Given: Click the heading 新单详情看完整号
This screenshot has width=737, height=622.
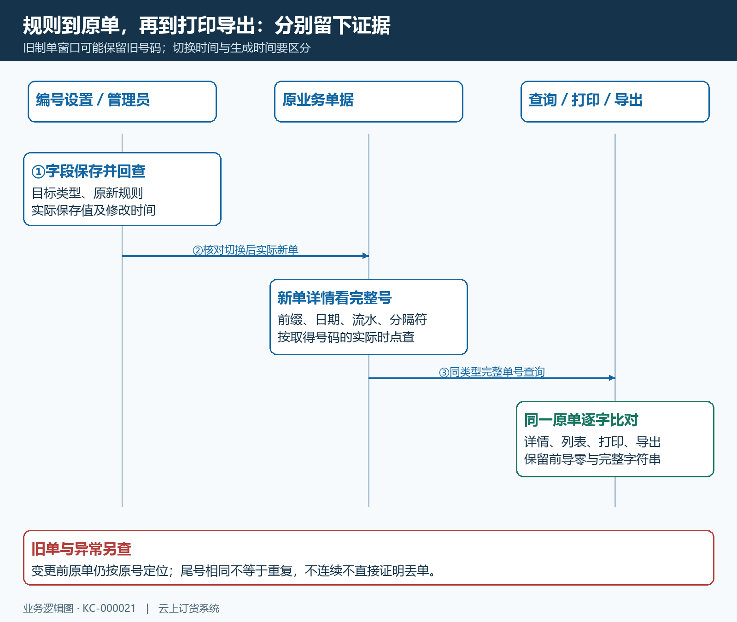Looking at the screenshot, I should click(334, 298).
